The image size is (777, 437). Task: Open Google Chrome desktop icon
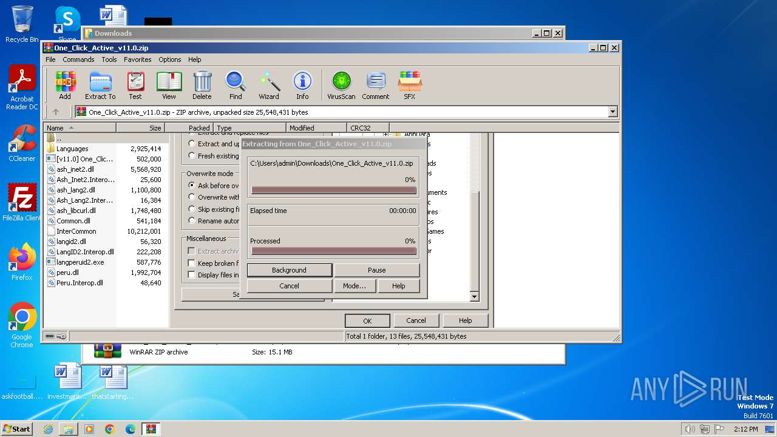pyautogui.click(x=22, y=325)
